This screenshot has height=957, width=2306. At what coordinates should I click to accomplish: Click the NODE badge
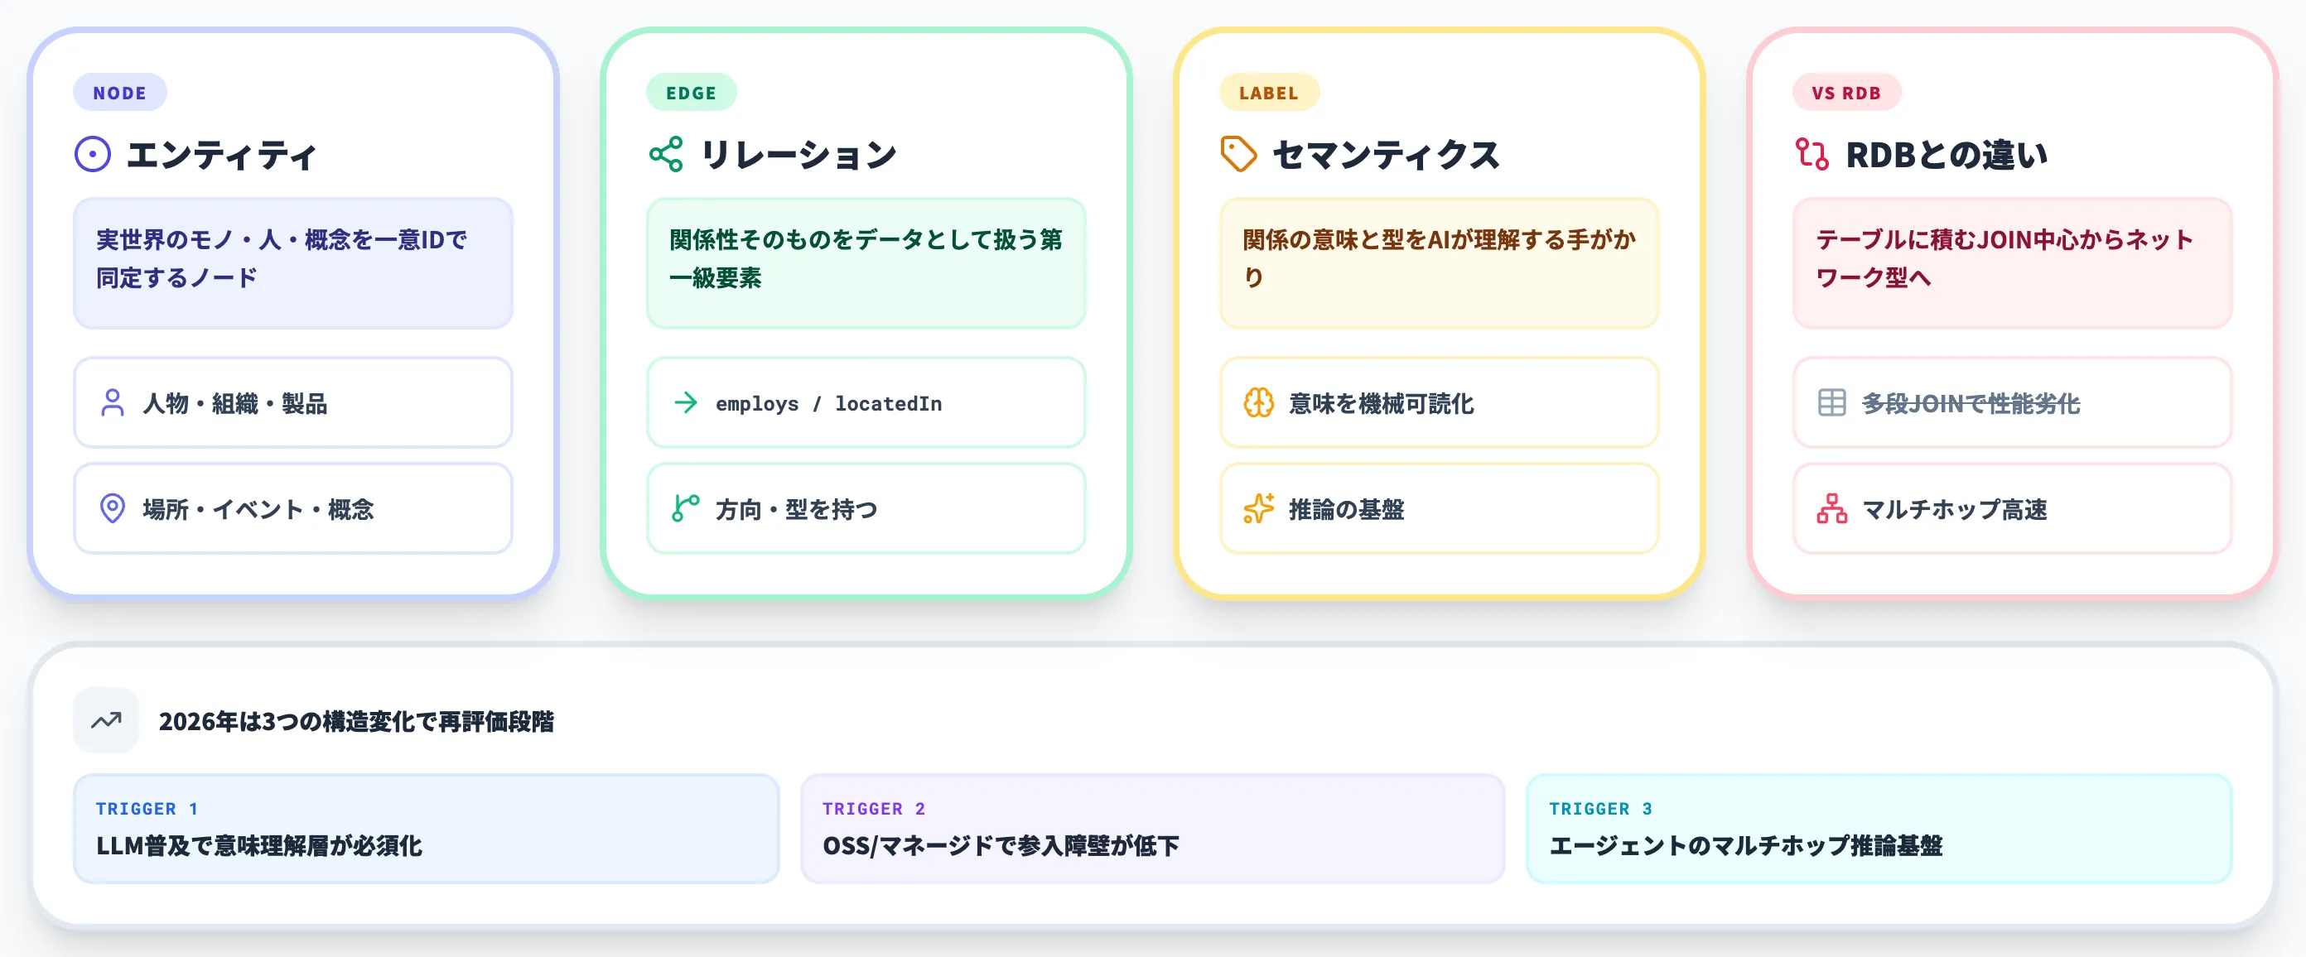coord(119,92)
